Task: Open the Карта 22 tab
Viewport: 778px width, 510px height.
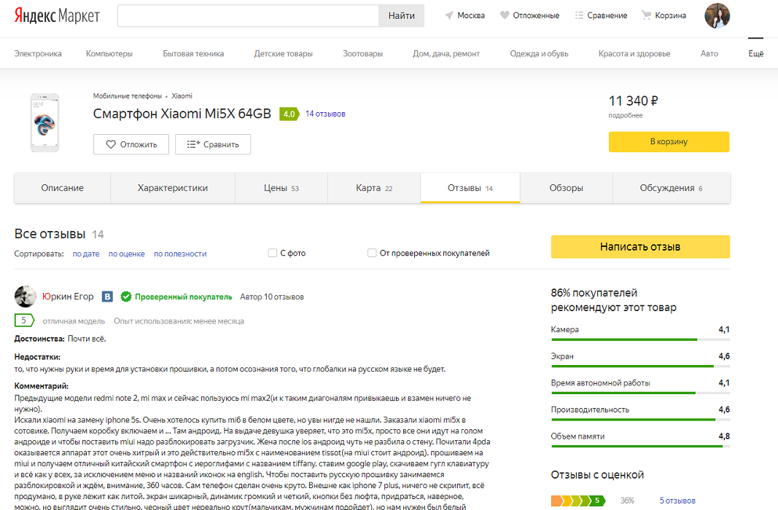Action: point(374,188)
